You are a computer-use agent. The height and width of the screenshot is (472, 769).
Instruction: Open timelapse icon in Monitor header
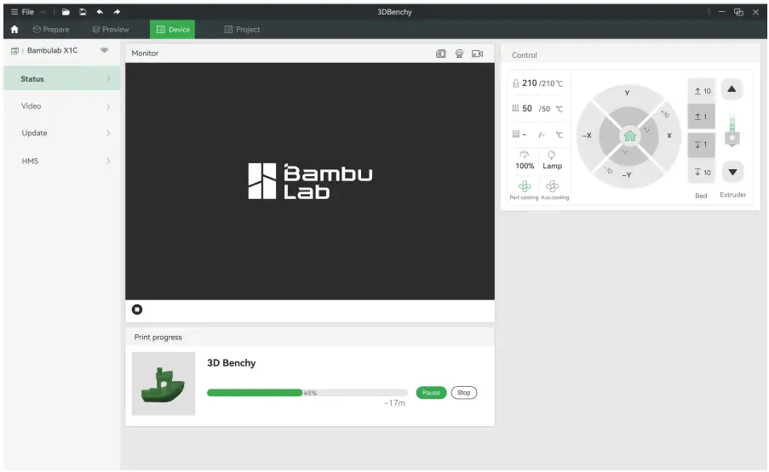coord(459,54)
